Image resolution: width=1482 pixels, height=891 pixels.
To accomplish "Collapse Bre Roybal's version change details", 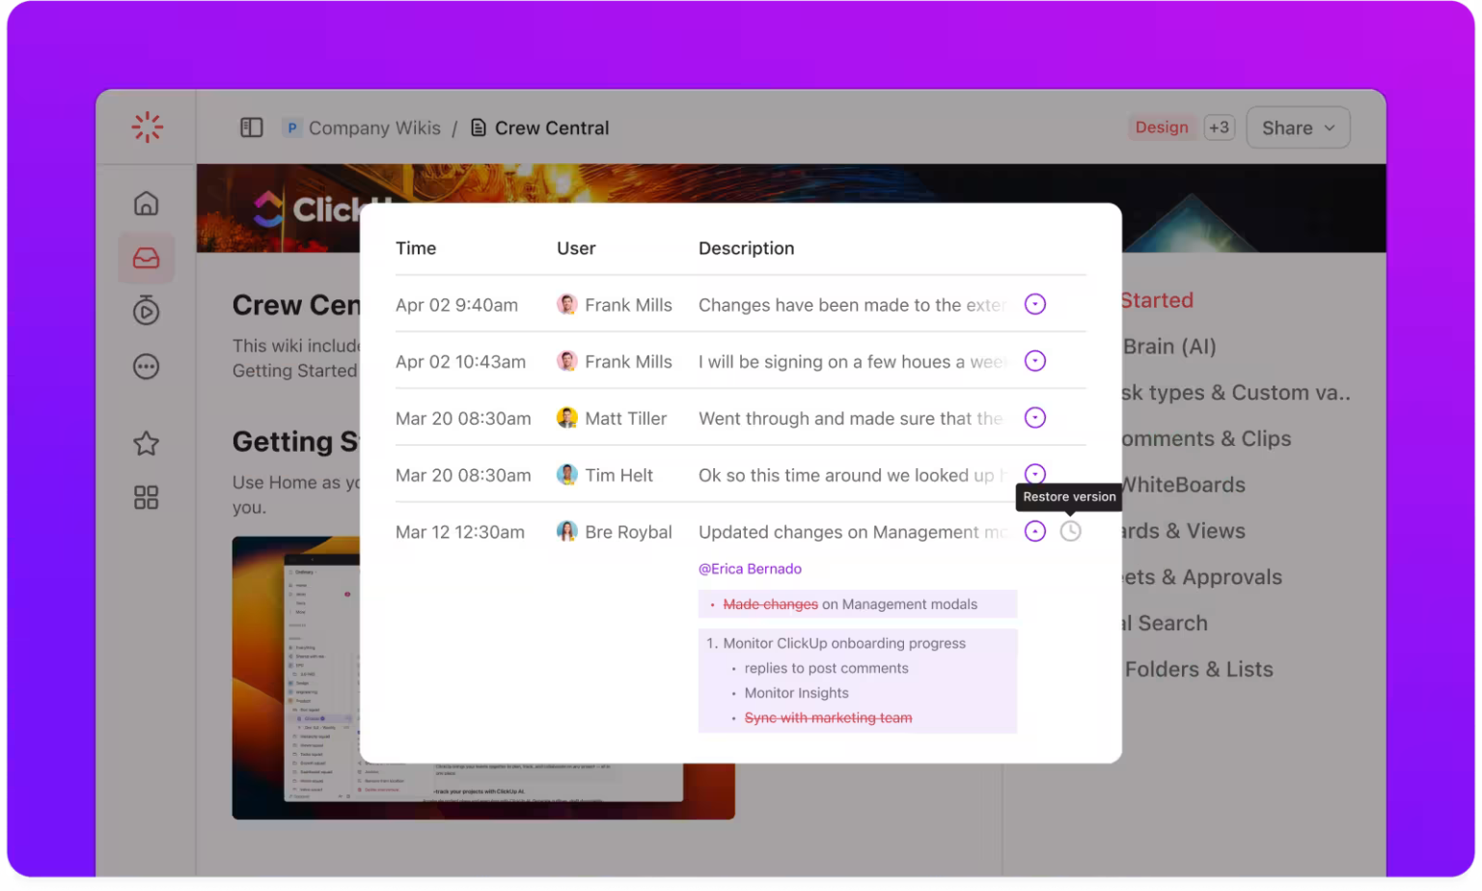I will coord(1034,530).
